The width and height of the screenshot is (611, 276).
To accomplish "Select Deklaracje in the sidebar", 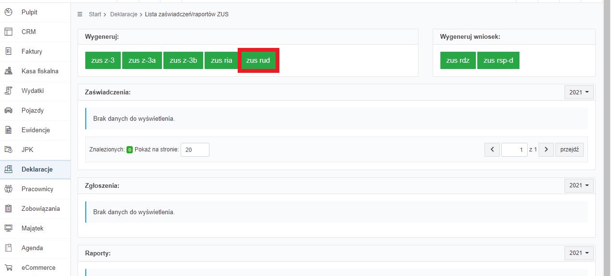I will click(x=35, y=169).
